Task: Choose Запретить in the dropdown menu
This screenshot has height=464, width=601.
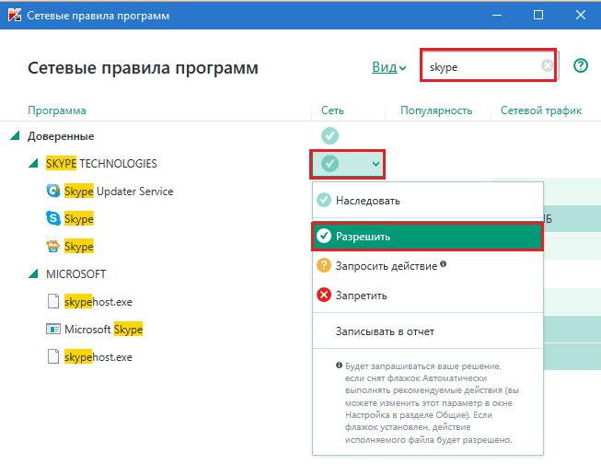Action: click(428, 296)
